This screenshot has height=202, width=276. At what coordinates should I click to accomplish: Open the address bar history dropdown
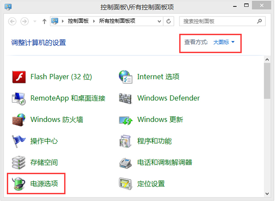click(159, 22)
